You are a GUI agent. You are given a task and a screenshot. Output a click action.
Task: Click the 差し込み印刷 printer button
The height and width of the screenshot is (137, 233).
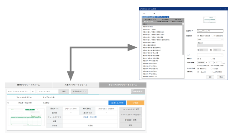(117, 103)
